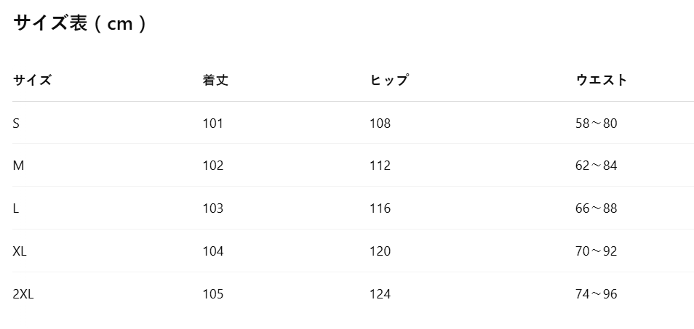Screen dimensions: 694x329
Task: Click the 2XL size row label
Action: click(x=23, y=294)
